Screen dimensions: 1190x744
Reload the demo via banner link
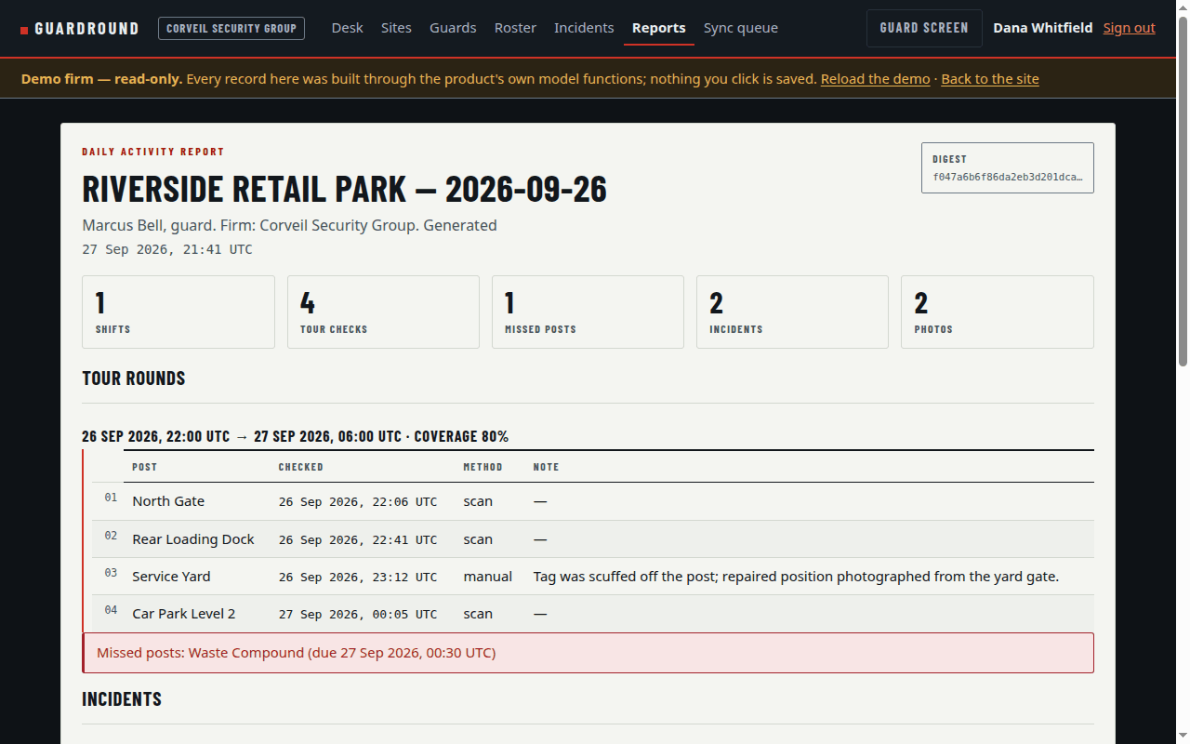[x=876, y=79]
